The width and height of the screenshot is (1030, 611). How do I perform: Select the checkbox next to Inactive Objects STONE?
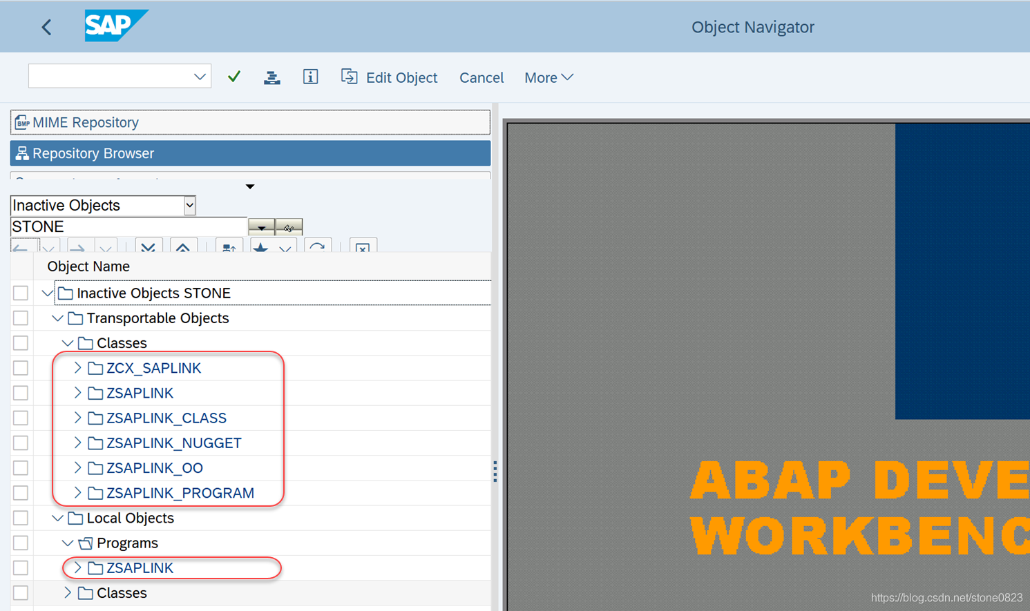(x=20, y=292)
